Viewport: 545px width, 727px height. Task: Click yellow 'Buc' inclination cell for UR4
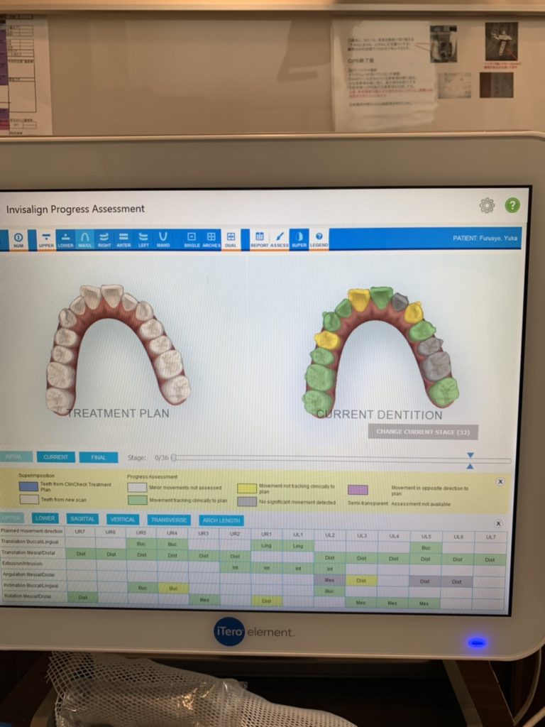(x=173, y=588)
